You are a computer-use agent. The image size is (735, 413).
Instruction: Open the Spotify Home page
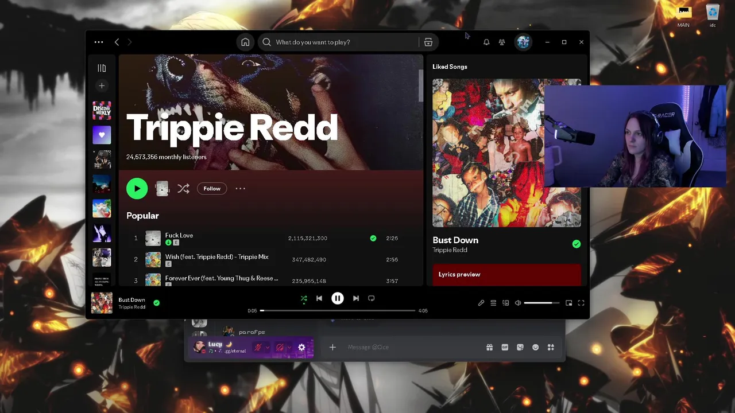click(x=245, y=42)
